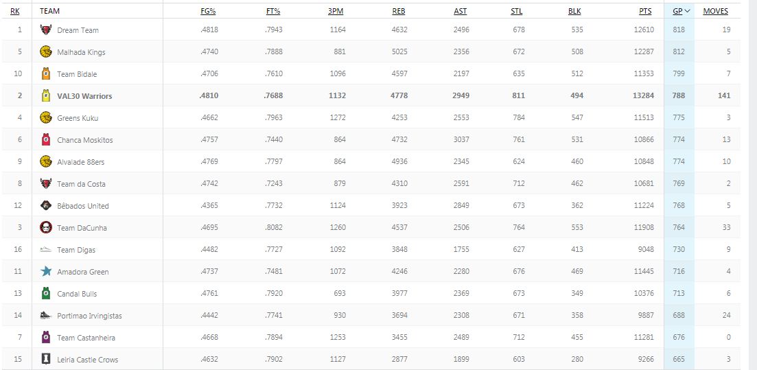Screen dimensions: 757x370
Task: Sort standings by 3PM header
Action: click(x=336, y=11)
